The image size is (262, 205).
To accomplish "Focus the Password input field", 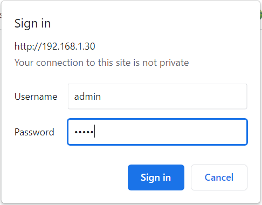I will 157,132.
